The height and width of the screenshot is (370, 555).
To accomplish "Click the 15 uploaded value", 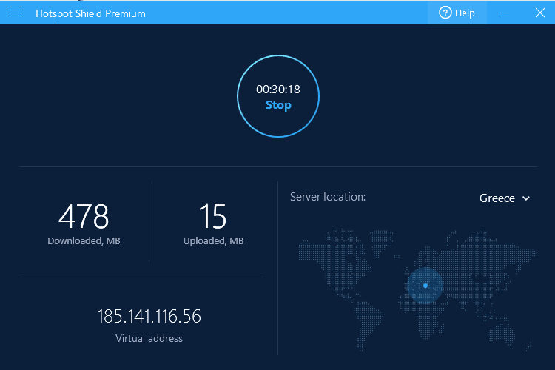I will (x=212, y=216).
